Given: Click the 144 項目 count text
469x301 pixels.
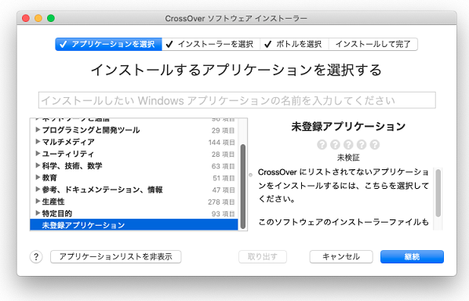Looking at the screenshot, I should 222,143.
